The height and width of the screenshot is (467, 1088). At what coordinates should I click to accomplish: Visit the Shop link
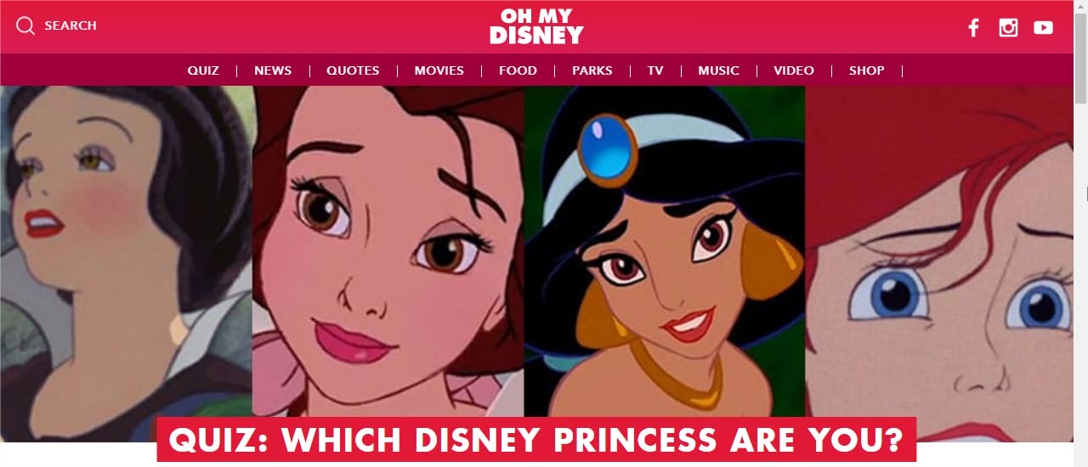pos(866,70)
